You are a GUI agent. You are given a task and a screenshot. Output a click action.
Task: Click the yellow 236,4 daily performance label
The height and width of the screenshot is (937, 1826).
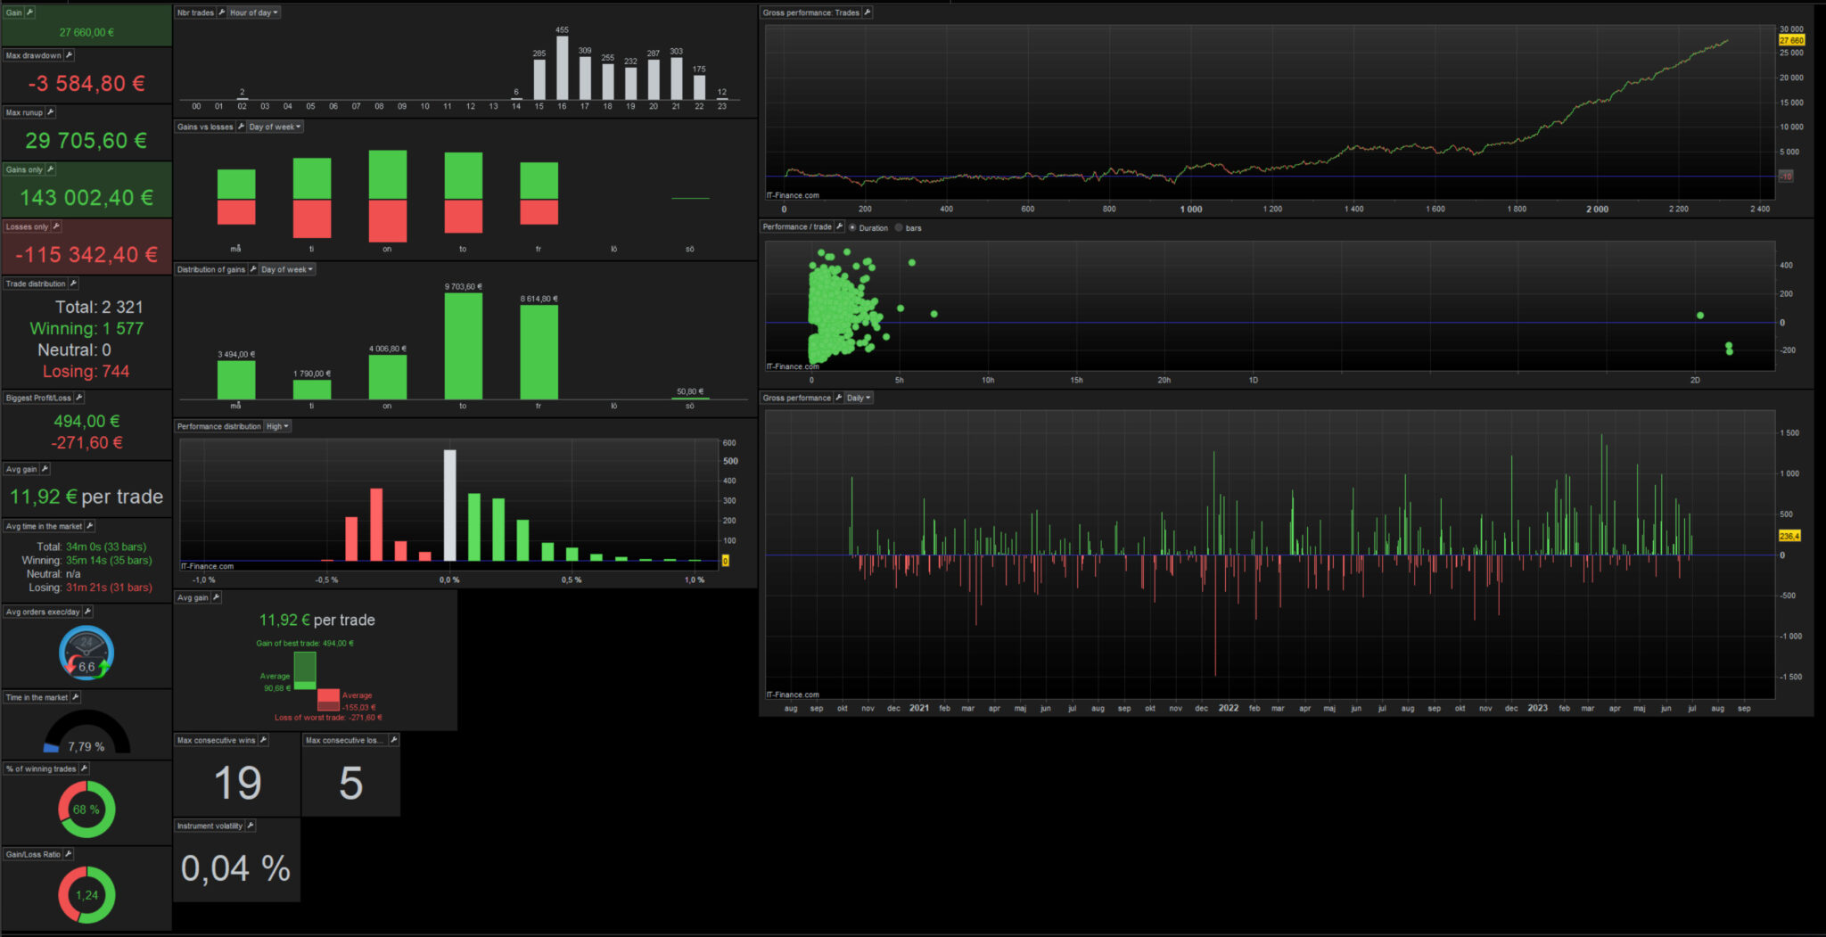click(x=1790, y=536)
